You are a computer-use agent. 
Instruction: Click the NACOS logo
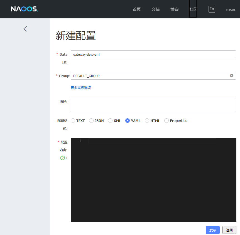click(x=24, y=9)
